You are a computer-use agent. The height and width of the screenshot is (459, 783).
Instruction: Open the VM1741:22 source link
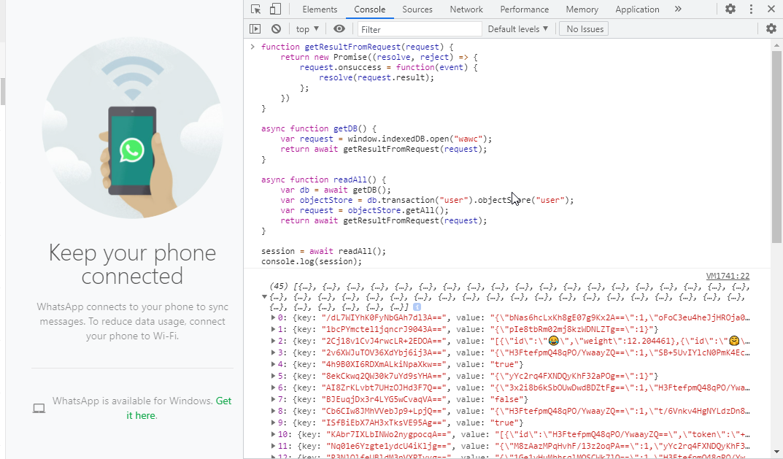point(728,276)
